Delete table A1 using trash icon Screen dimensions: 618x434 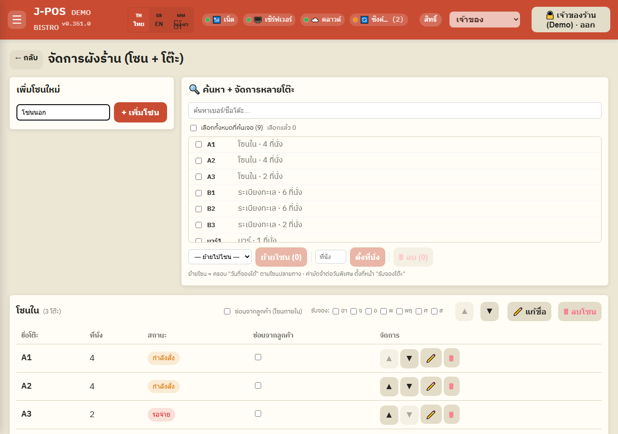point(451,358)
